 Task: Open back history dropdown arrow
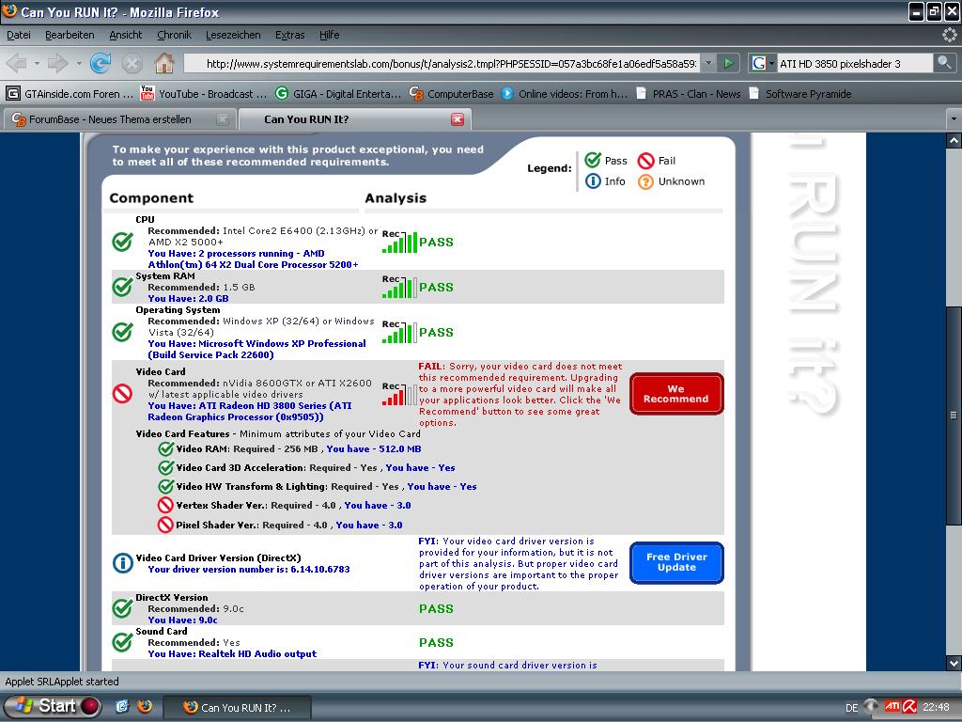(x=37, y=63)
